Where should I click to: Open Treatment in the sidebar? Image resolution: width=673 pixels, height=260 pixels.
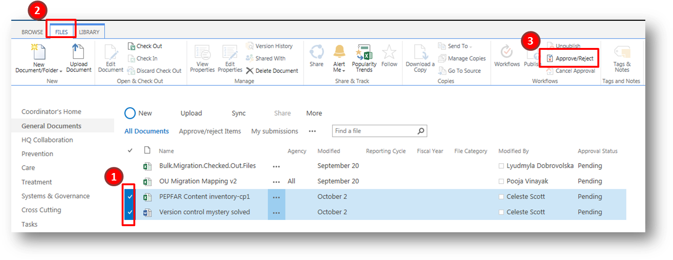point(37,182)
